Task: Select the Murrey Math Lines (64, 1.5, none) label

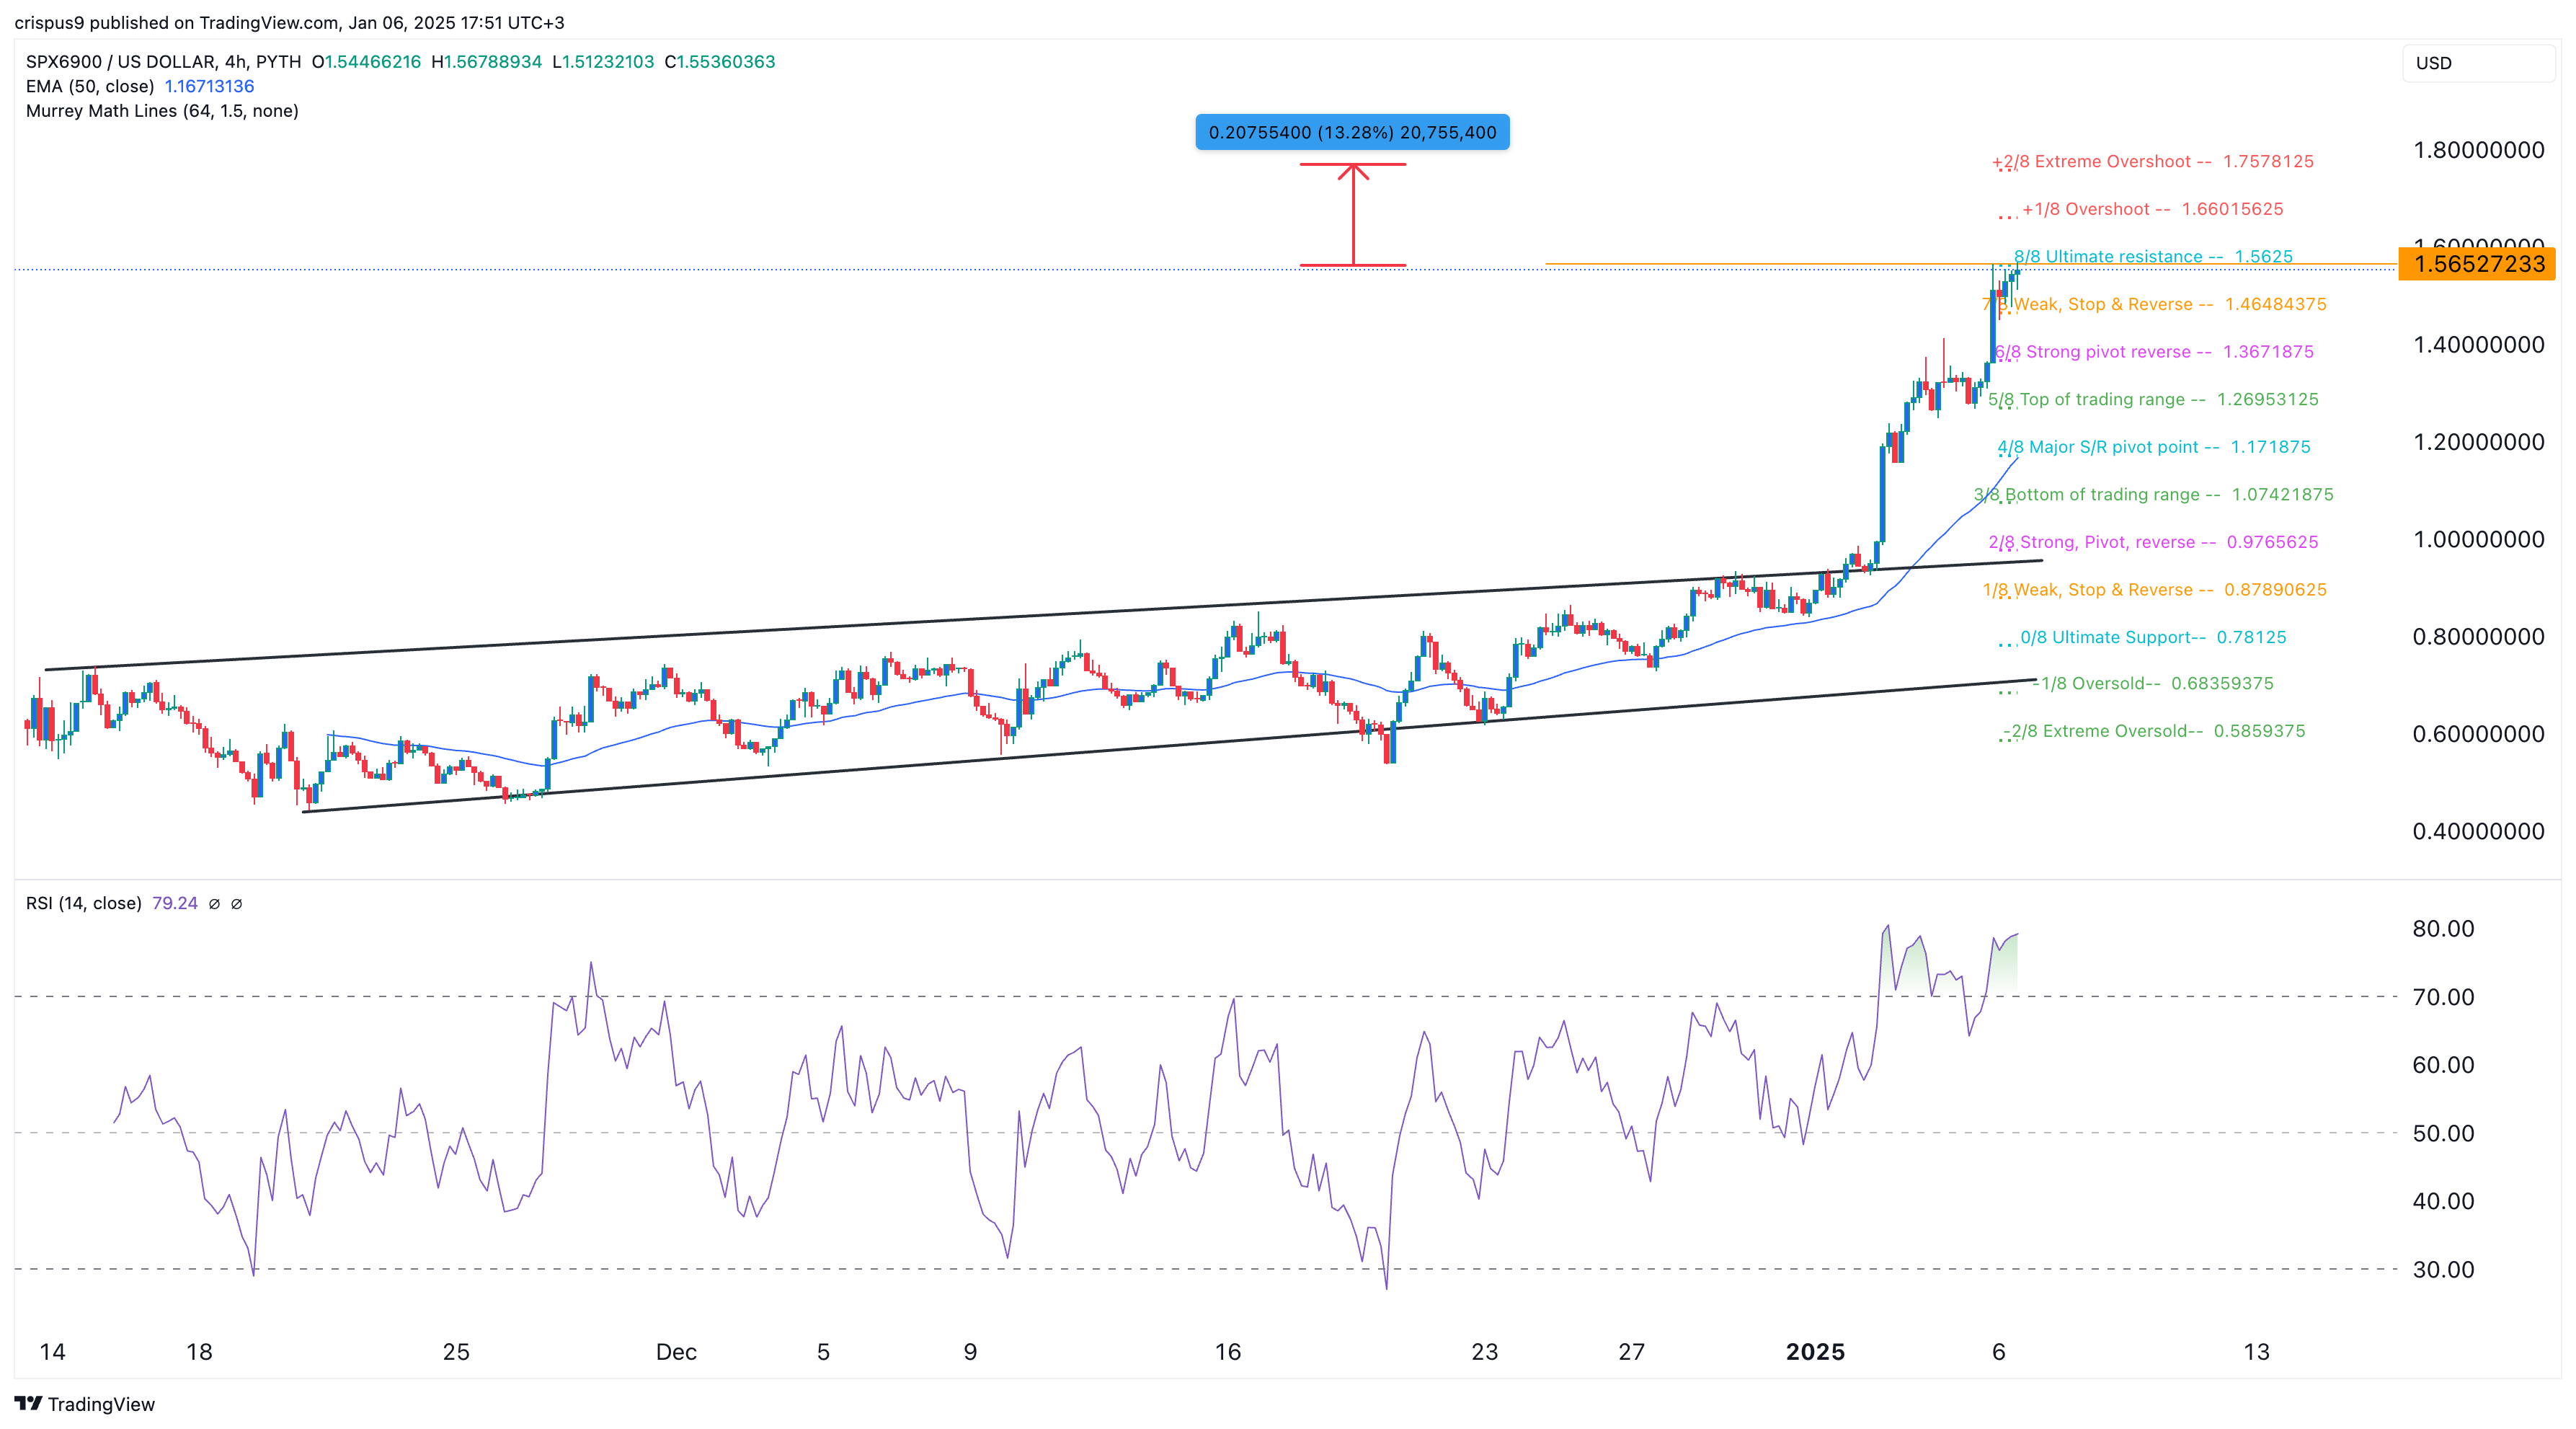Action: 162,111
